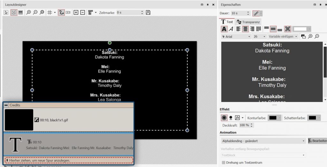Enable Drehung um Textzentrum checkbox
Viewport: 327px width, 167px height.
[x=224, y=163]
